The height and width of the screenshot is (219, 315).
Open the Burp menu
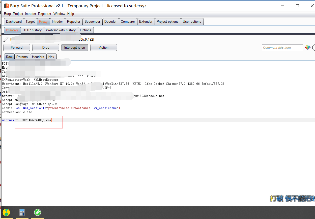pyautogui.click(x=8, y=14)
